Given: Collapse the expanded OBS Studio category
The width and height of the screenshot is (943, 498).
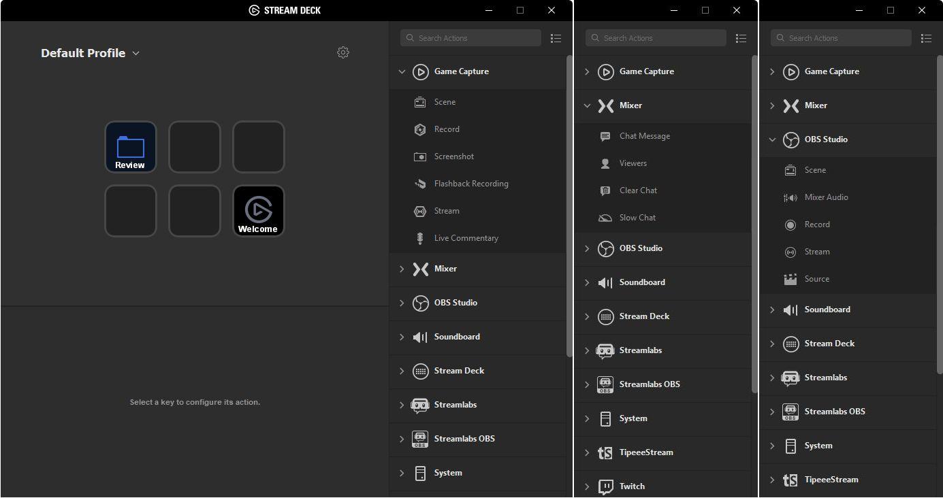Looking at the screenshot, I should click(x=772, y=139).
